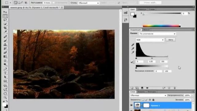Click the foreground color swatch in Color panel
197x111 pixels.
pyautogui.click(x=132, y=14)
